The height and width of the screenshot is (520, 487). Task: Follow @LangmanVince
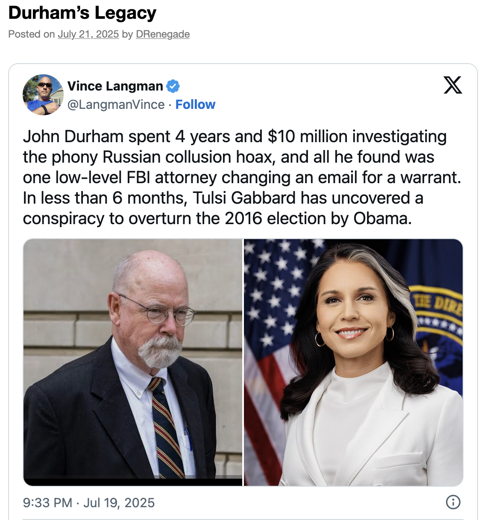(x=195, y=105)
